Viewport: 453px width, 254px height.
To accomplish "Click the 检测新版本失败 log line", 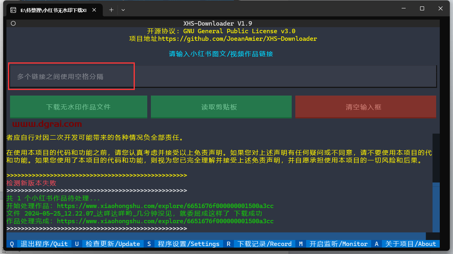I will [31, 183].
